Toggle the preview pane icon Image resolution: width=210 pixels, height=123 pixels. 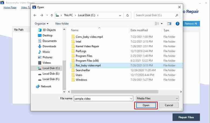[169, 24]
